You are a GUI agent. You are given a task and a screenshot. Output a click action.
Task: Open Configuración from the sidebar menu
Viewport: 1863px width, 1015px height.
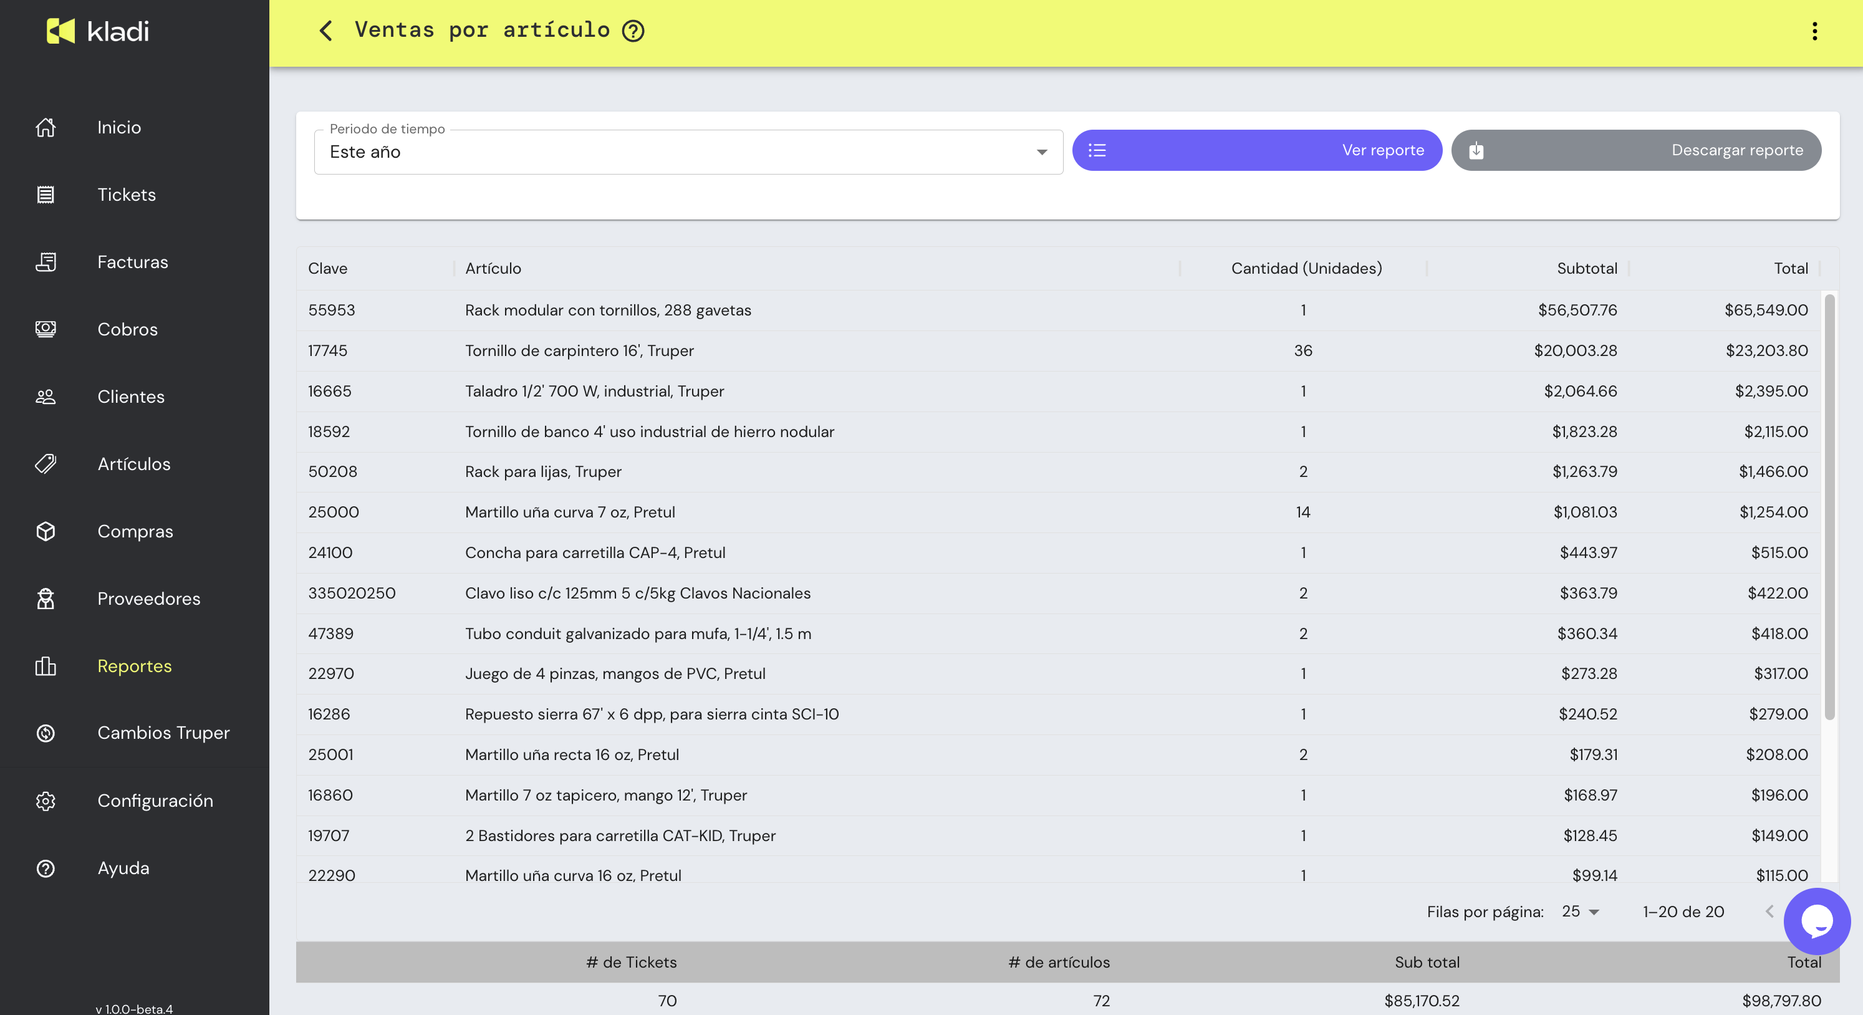pos(155,801)
